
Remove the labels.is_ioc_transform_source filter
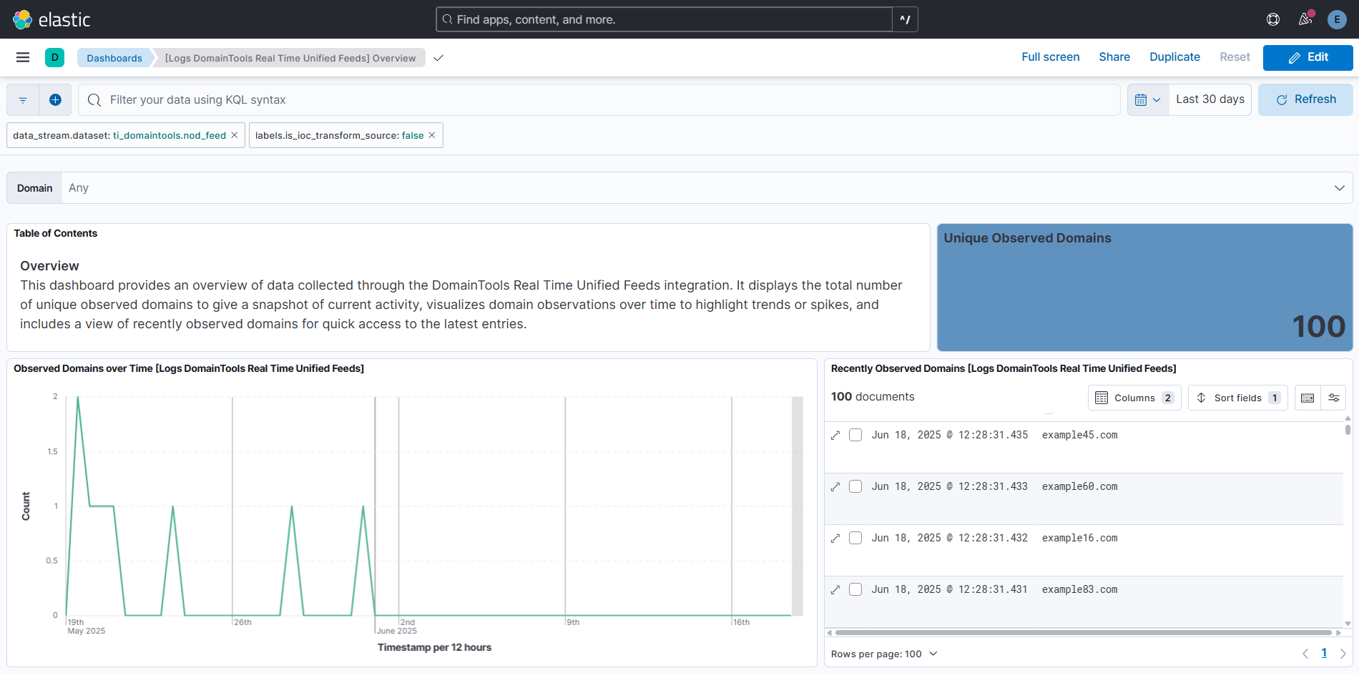(432, 135)
